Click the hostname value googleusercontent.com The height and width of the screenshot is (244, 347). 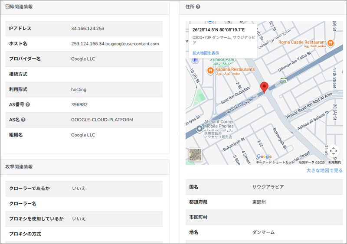(115, 44)
